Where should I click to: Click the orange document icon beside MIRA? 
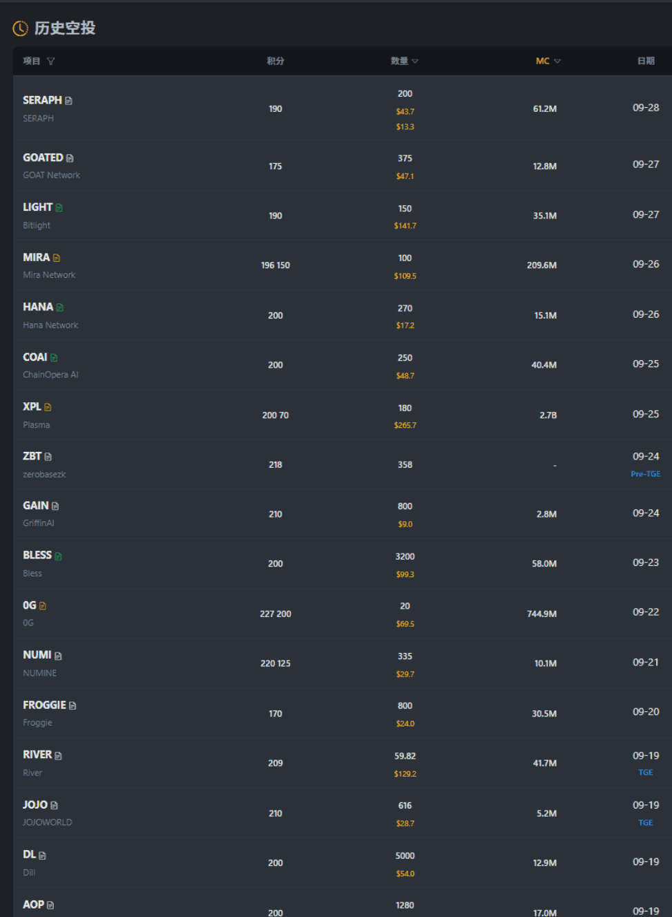57,258
